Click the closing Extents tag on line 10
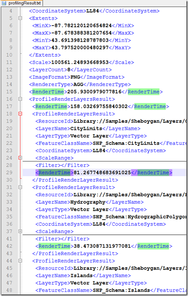 pyautogui.click(x=45, y=55)
